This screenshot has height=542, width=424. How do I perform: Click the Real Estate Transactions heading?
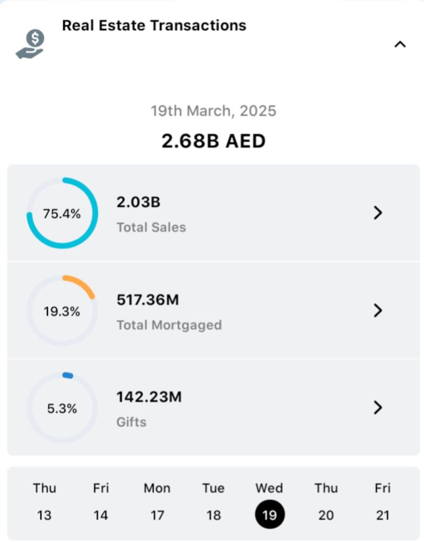click(x=154, y=25)
